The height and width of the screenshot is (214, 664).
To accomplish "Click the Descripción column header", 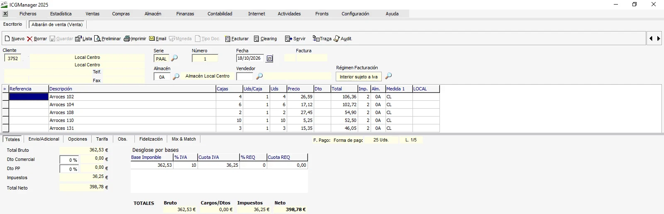I will [132, 89].
